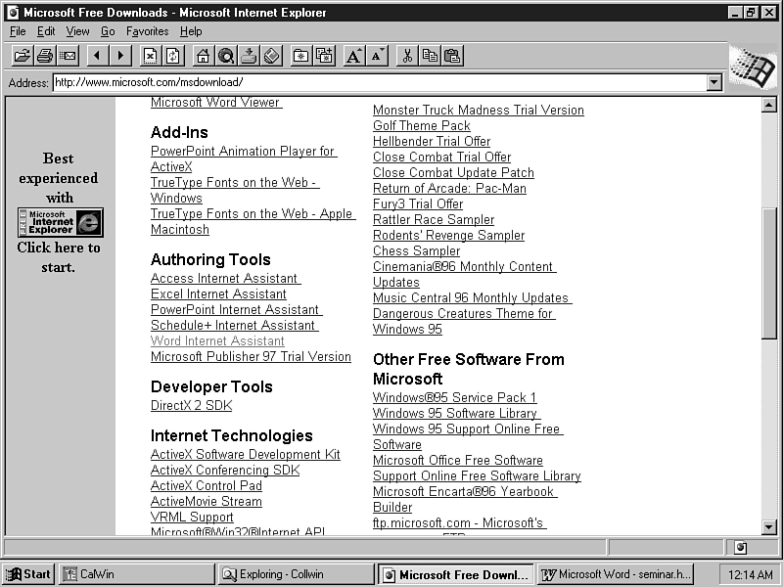Image resolution: width=783 pixels, height=587 pixels.
Task: Click the Add to Favorites icon
Action: tap(324, 56)
